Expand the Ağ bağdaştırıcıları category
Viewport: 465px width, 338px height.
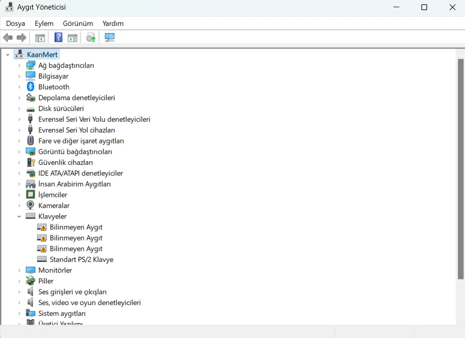pyautogui.click(x=19, y=66)
